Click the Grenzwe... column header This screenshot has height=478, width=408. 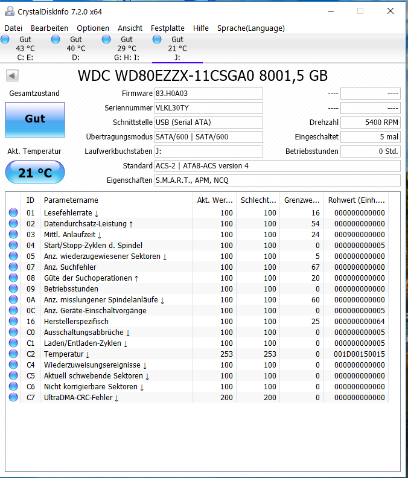(302, 200)
